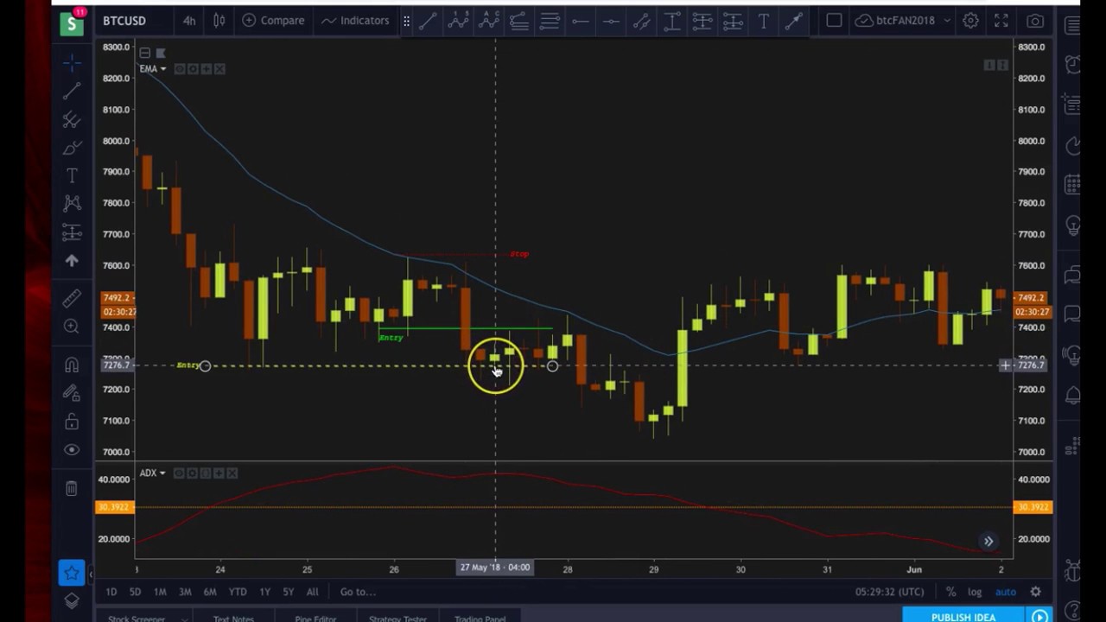This screenshot has height=622, width=1106.
Task: Pick the ABCD pattern tool in top toolbar
Action: click(x=488, y=21)
